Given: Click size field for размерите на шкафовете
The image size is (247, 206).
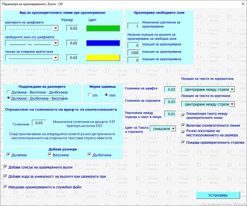Looking at the screenshot, I should (72, 28).
